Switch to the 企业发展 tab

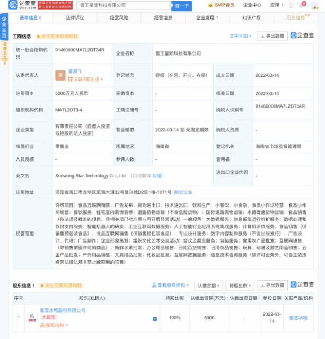[207, 17]
